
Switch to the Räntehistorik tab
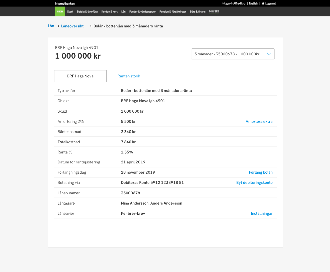129,76
